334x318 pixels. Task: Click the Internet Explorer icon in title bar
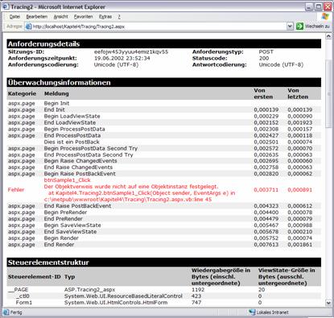pos(6,6)
